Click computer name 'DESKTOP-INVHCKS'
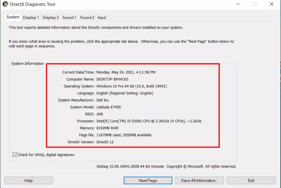The height and width of the screenshot is (188, 281). [112, 79]
